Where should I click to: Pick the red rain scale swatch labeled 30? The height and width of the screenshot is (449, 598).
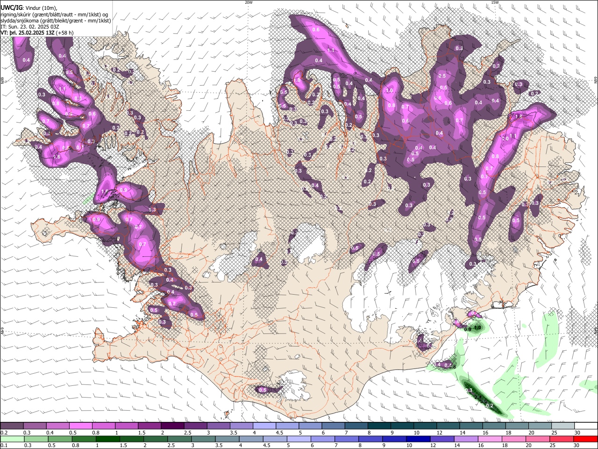(586, 439)
